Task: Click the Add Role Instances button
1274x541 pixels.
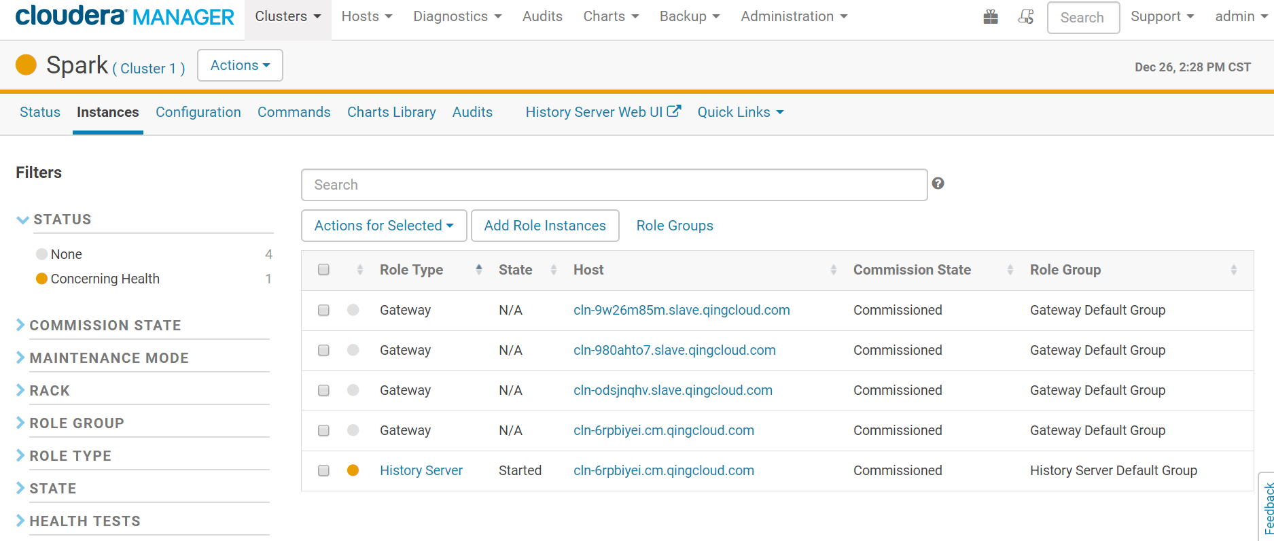Action: tap(545, 226)
